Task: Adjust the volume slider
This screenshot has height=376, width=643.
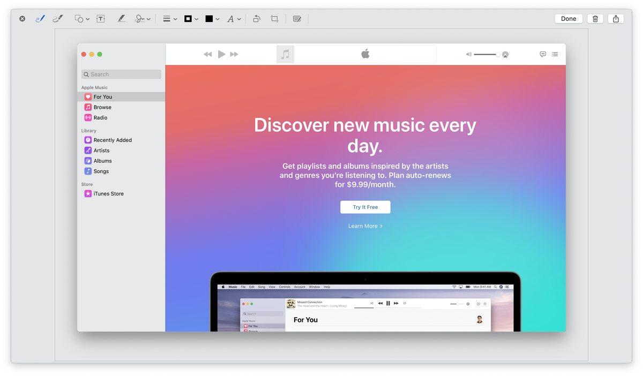Action: [485, 54]
